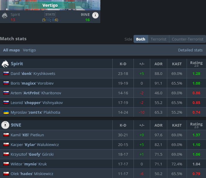This screenshot has height=178, width=206.
Task: Click the Russian flag next to donk
Action: click(x=6, y=73)
